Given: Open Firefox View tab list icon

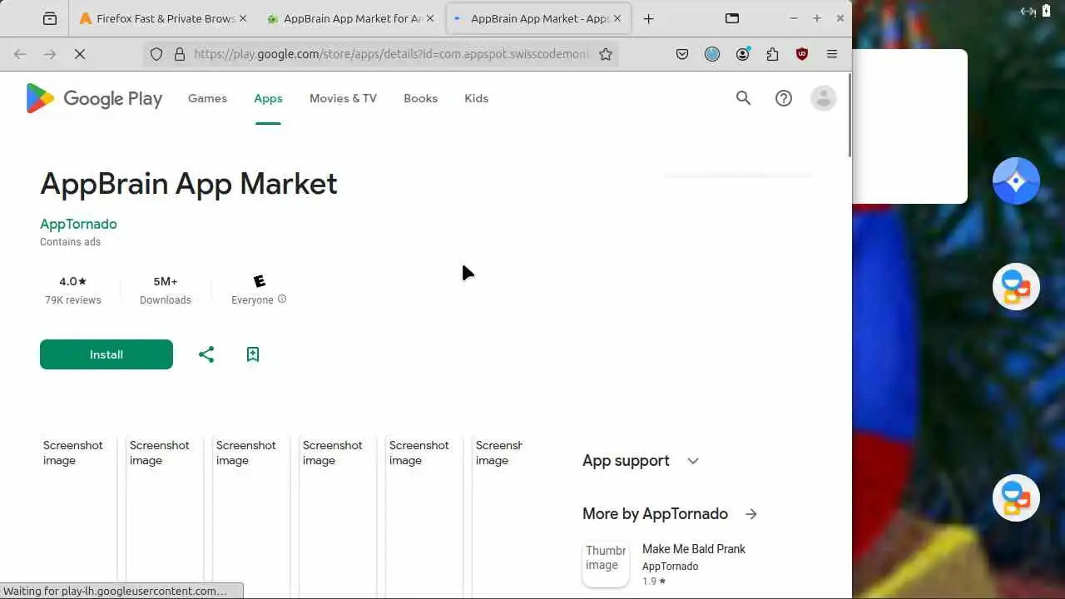Looking at the screenshot, I should [50, 18].
